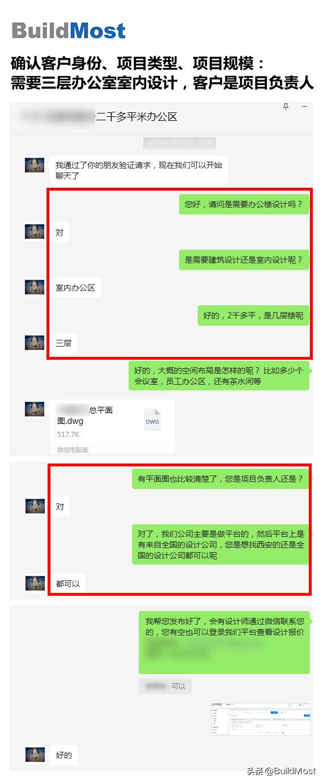Click the pin chat window icon
Screen dimensions: 323x783
click(x=286, y=107)
